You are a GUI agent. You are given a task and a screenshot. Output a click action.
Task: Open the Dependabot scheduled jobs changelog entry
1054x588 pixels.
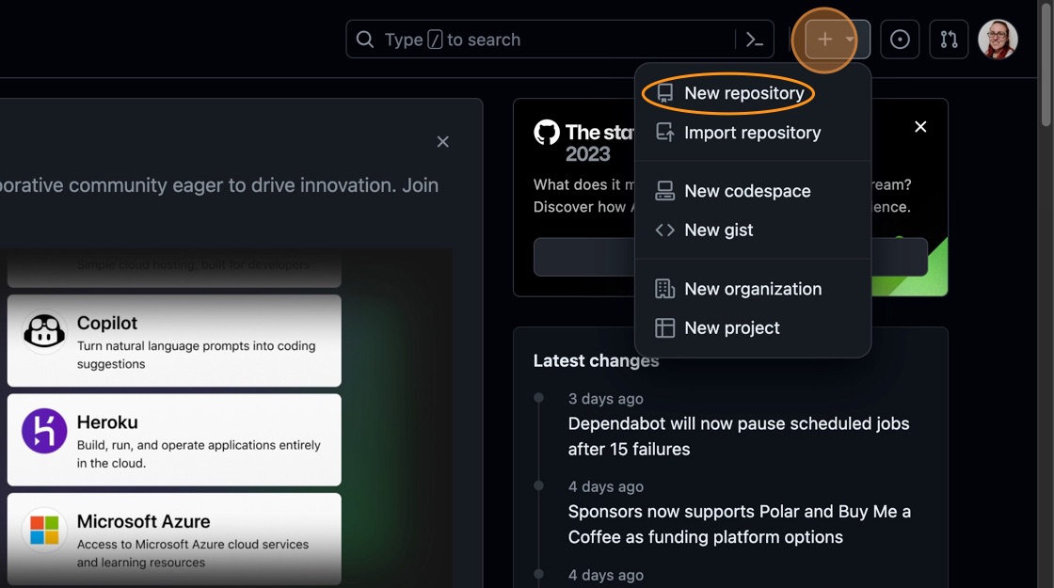click(x=738, y=436)
